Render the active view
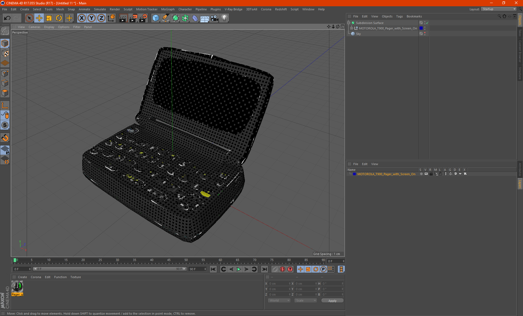The width and height of the screenshot is (523, 316). (x=123, y=18)
